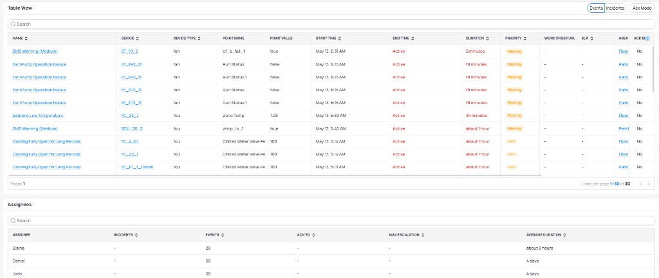Screen dimensions: 659x278
Task: Sort events by SLA column
Action: [591, 38]
